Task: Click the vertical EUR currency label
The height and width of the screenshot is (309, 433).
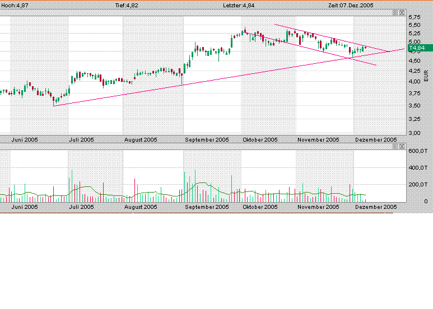Action: coord(426,76)
